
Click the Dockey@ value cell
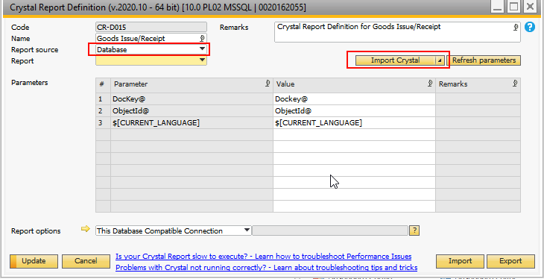tap(354, 99)
